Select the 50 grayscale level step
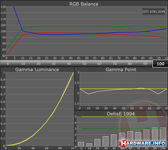This screenshot has height=150, width=168. (84, 64)
